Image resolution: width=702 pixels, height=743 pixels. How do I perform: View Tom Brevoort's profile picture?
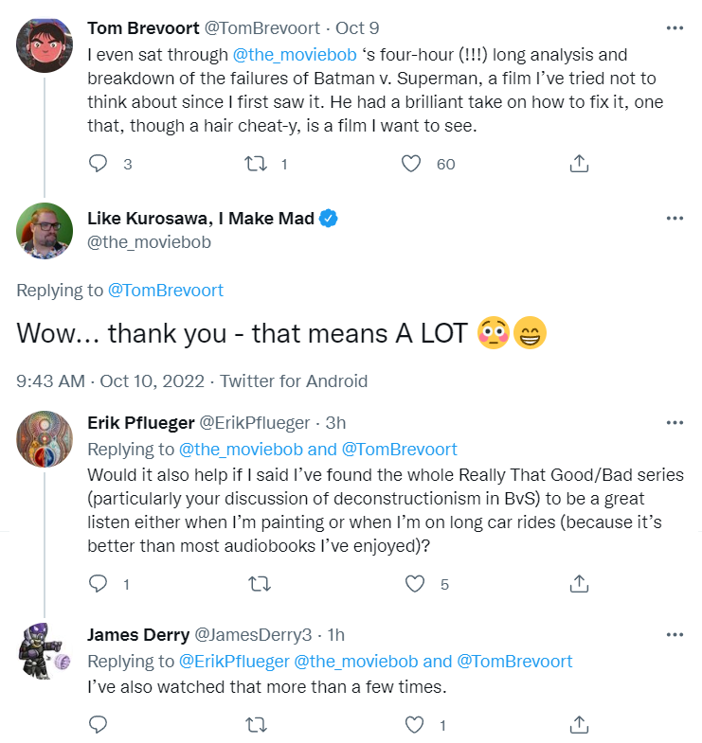45,44
